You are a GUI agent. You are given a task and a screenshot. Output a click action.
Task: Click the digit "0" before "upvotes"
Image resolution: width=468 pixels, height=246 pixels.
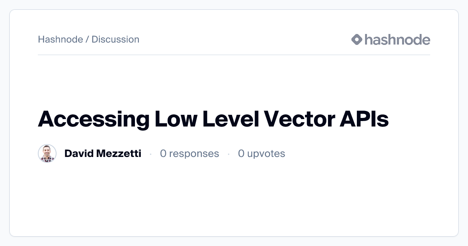point(241,153)
